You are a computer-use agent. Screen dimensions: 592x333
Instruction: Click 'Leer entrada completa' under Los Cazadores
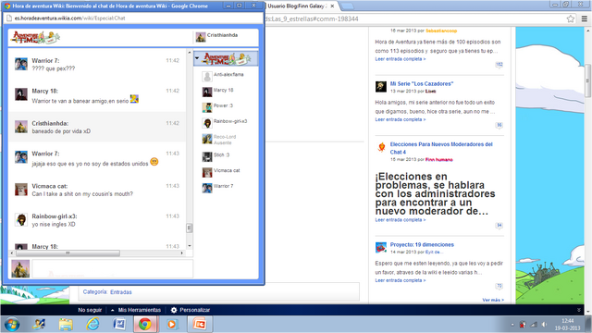point(401,119)
